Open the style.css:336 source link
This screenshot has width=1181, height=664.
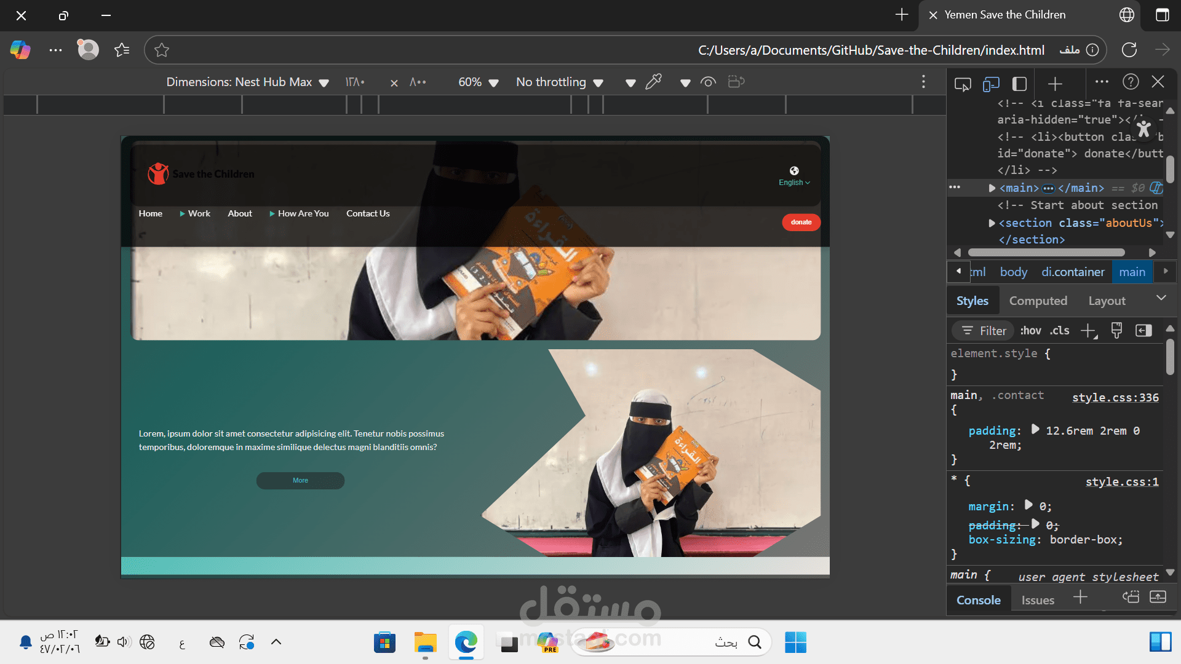click(x=1115, y=397)
